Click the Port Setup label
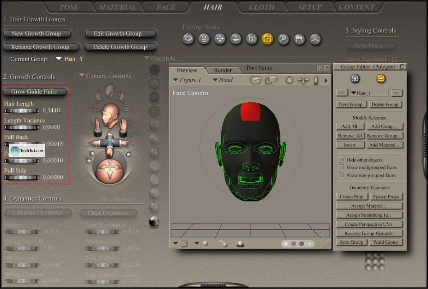Viewport: 428px width, 289px height. pyautogui.click(x=260, y=68)
